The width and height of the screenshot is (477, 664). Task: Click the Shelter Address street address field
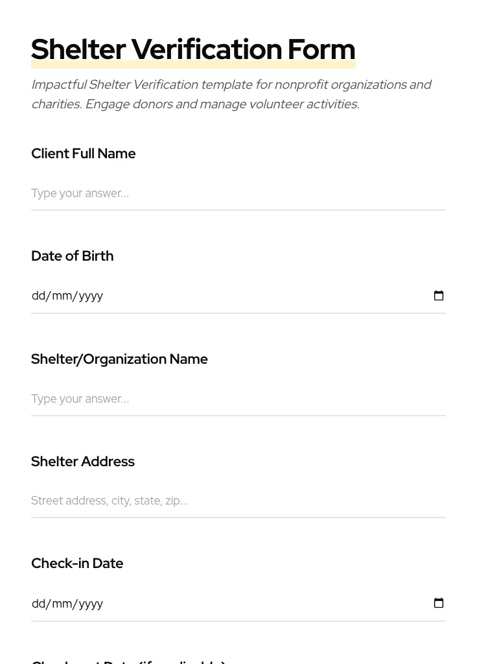pyautogui.click(x=194, y=500)
